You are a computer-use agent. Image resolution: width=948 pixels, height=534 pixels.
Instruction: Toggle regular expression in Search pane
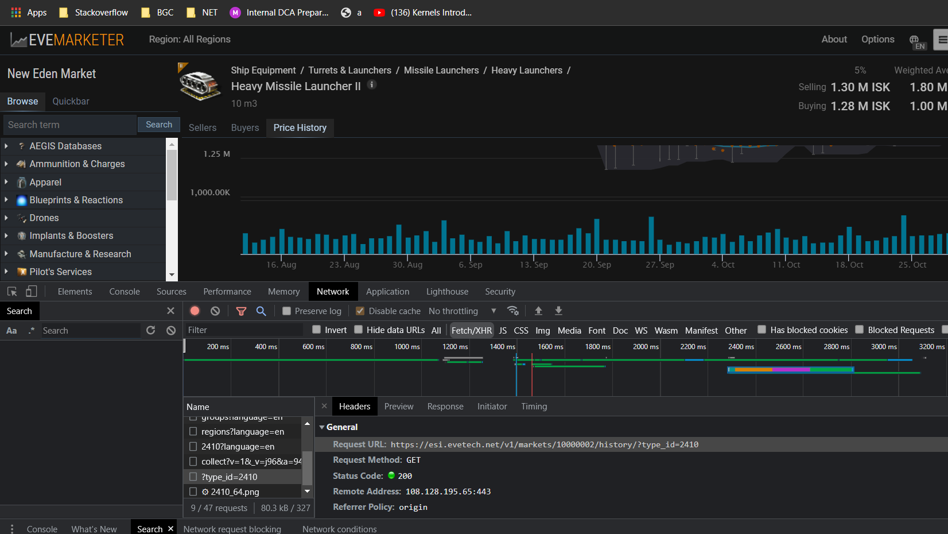tap(31, 331)
